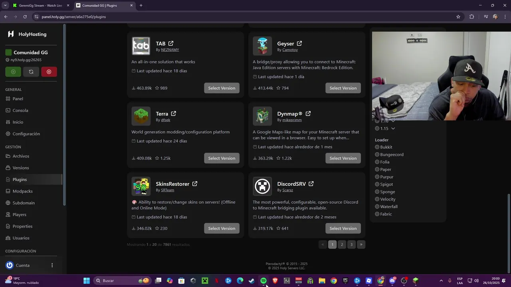The width and height of the screenshot is (511, 287).
Task: Reload the browser page
Action: (25, 17)
